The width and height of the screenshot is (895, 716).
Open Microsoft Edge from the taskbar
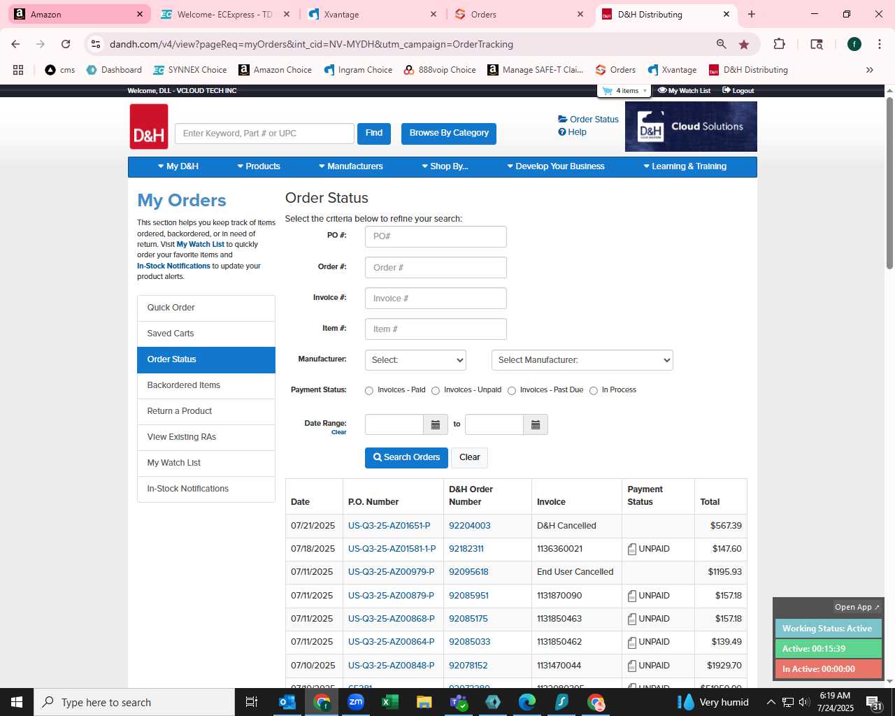(527, 702)
